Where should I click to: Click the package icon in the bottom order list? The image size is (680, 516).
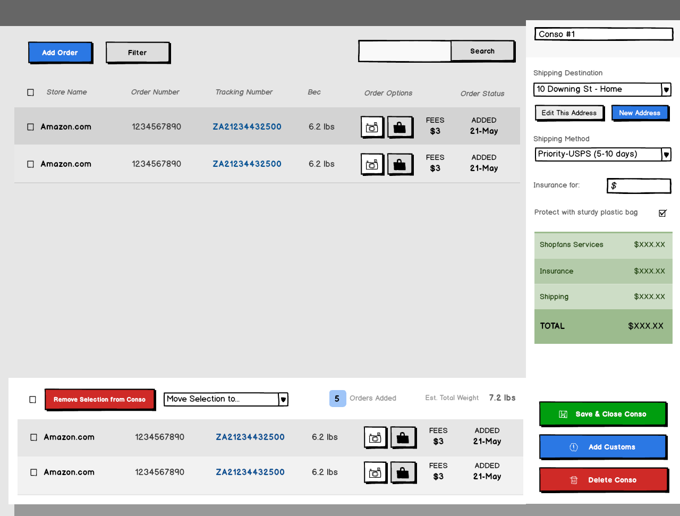pyautogui.click(x=403, y=437)
